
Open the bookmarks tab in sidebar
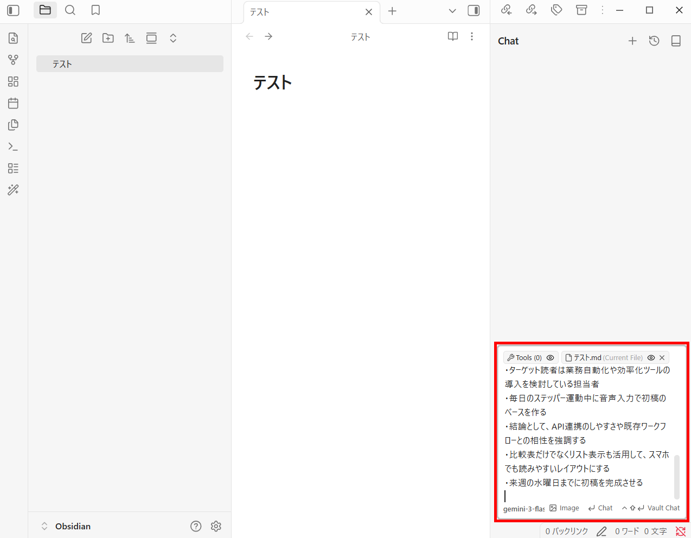point(95,10)
